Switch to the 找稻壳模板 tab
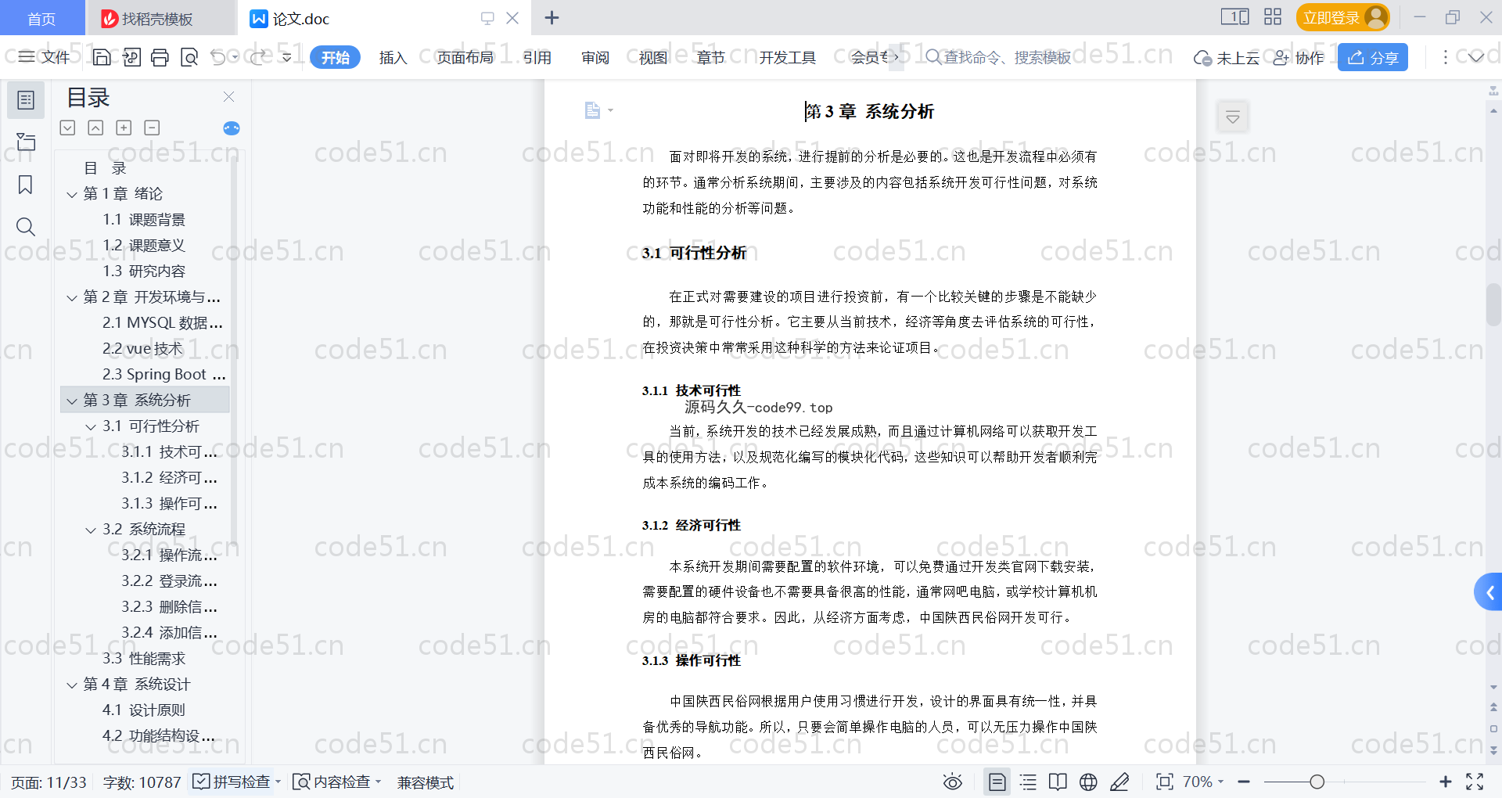The width and height of the screenshot is (1502, 798). [x=156, y=18]
